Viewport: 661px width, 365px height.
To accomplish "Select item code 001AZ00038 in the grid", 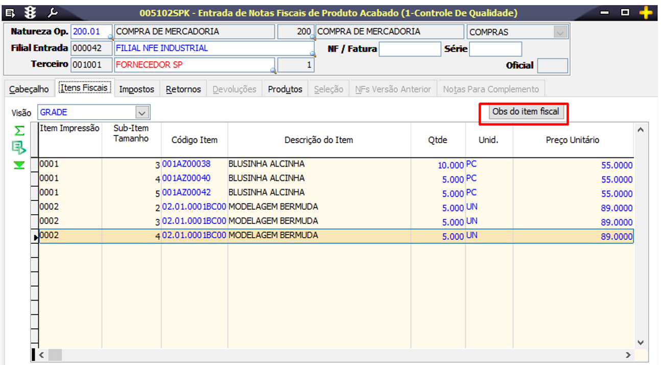I will (186, 164).
